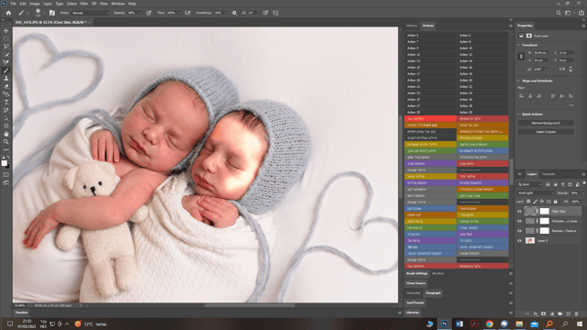
Task: Open the Timeline panel at the bottom
Action: pyautogui.click(x=21, y=313)
